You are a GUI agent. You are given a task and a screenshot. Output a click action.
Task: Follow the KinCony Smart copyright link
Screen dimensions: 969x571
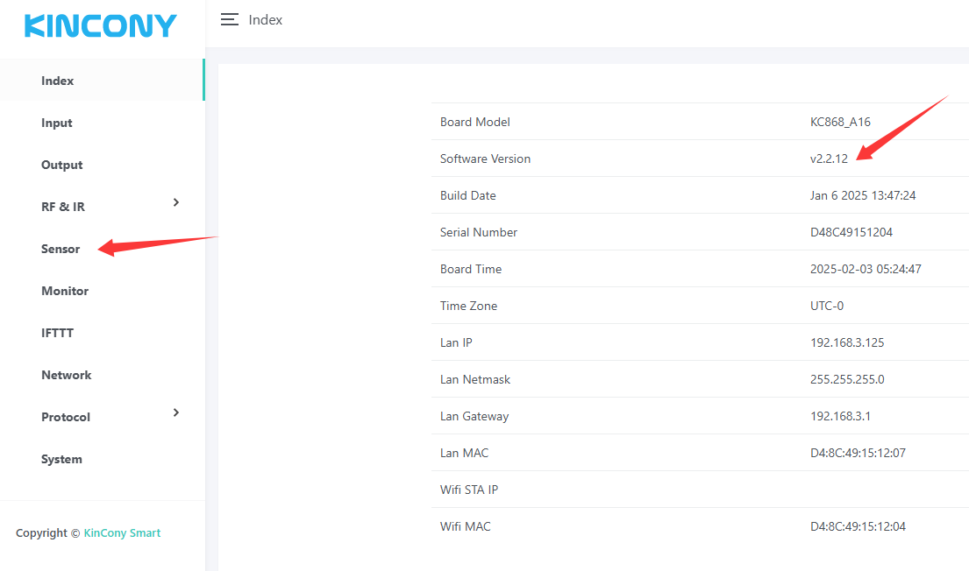(122, 532)
